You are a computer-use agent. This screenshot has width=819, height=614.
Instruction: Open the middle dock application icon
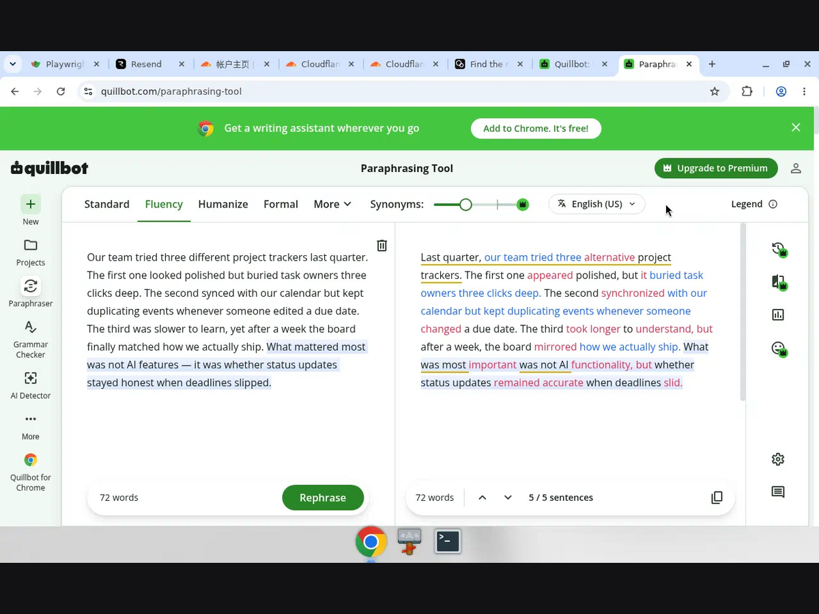coord(409,542)
